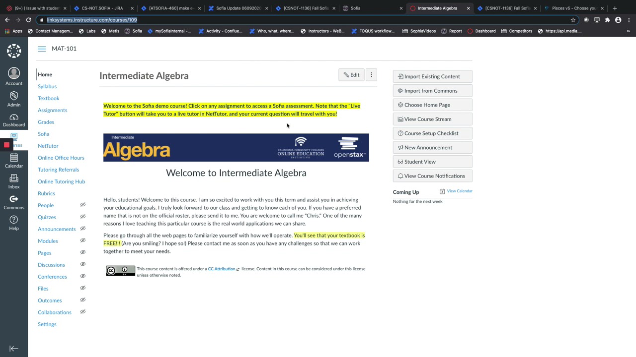Toggle visibility icon beside Discussions
This screenshot has width=636, height=357.
click(83, 264)
